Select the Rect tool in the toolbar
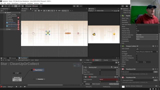This screenshot has width=160, height=90. click(16, 6)
